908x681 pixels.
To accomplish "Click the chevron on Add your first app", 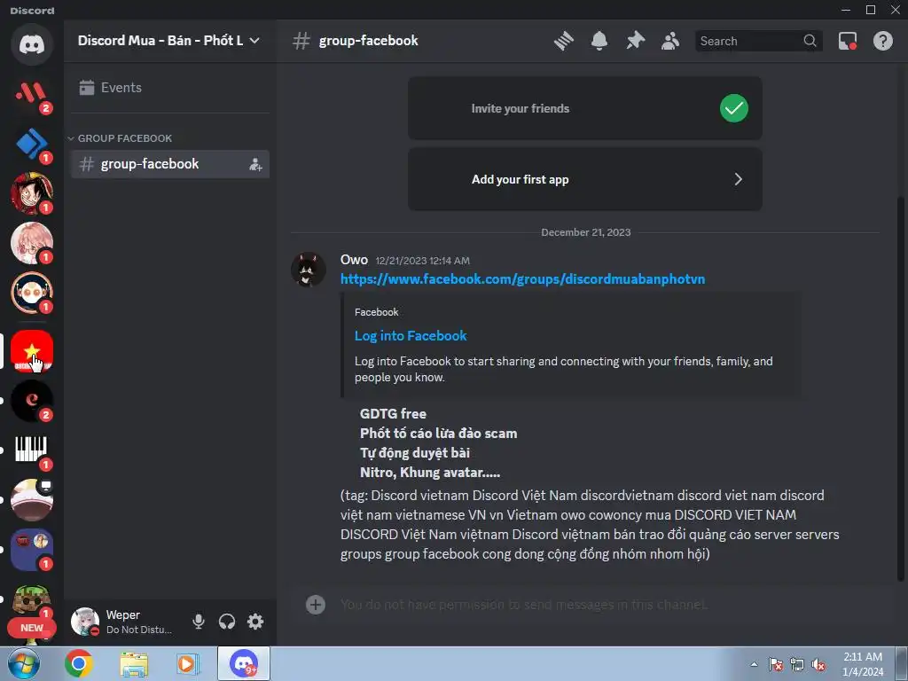I will 738,179.
